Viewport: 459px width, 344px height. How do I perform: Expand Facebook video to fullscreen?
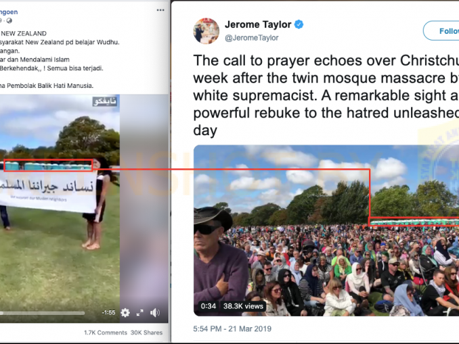pos(140,313)
